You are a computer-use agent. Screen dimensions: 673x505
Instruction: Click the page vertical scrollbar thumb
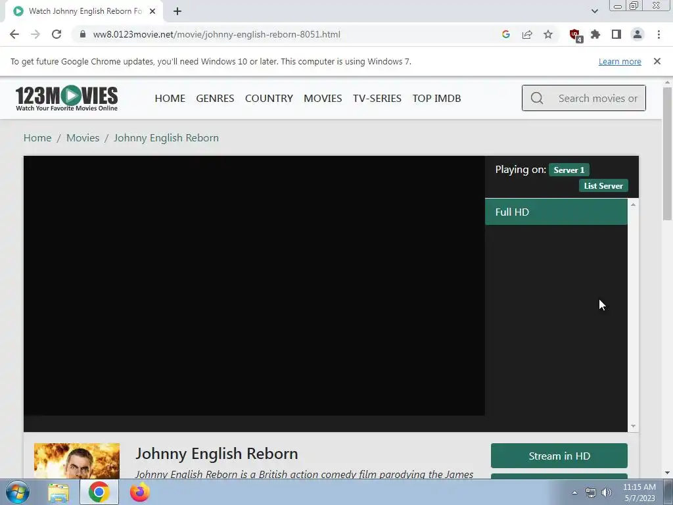coord(668,153)
